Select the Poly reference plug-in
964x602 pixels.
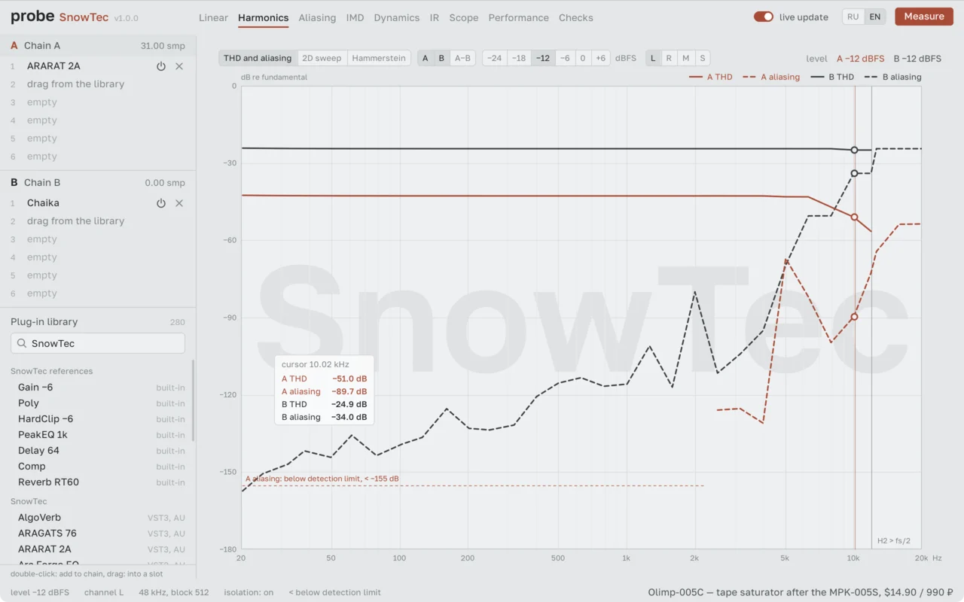[x=98, y=403]
